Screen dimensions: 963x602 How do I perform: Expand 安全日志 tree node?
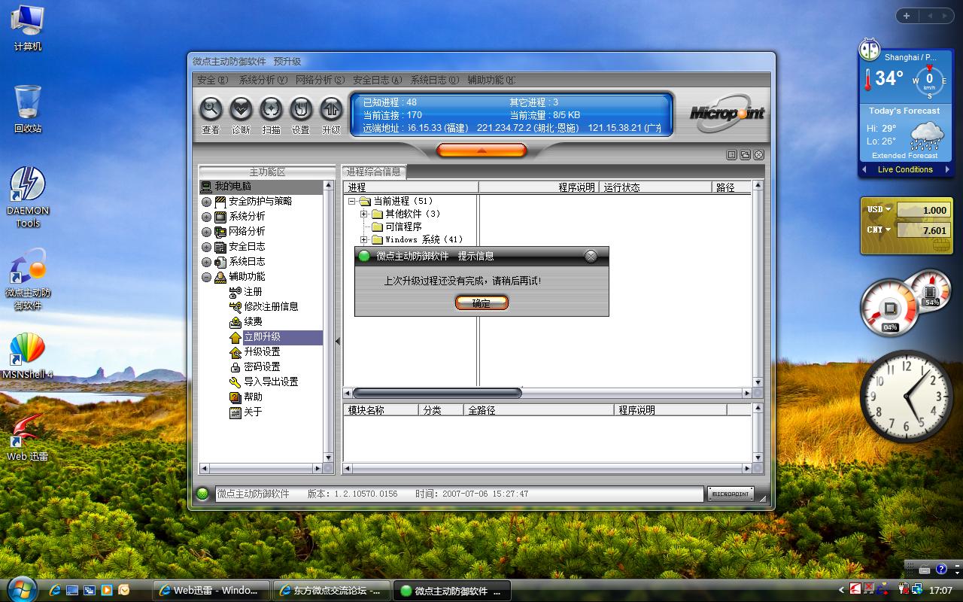click(206, 247)
